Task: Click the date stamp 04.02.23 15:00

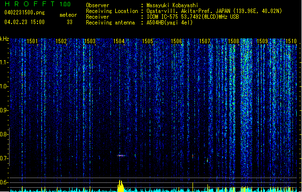Action: pos(24,22)
